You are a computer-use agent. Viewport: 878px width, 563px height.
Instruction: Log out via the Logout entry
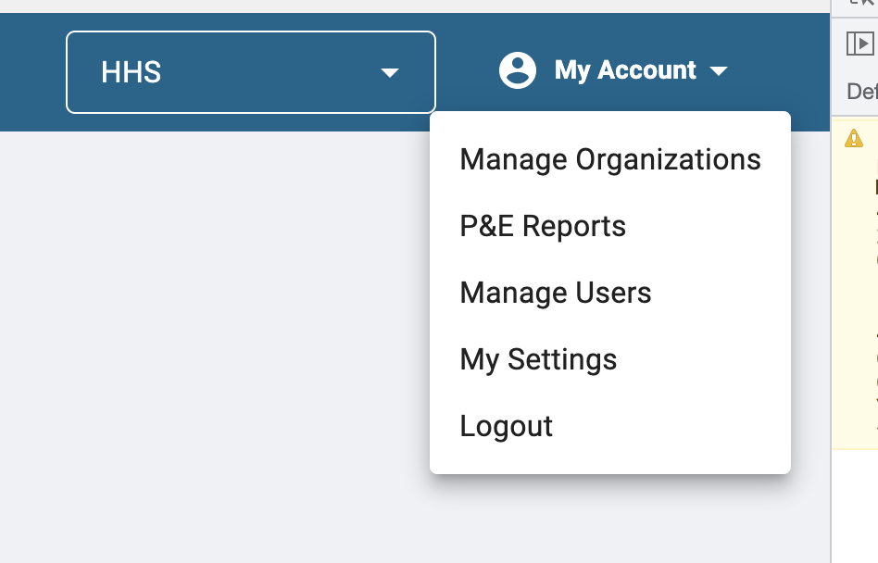(507, 426)
